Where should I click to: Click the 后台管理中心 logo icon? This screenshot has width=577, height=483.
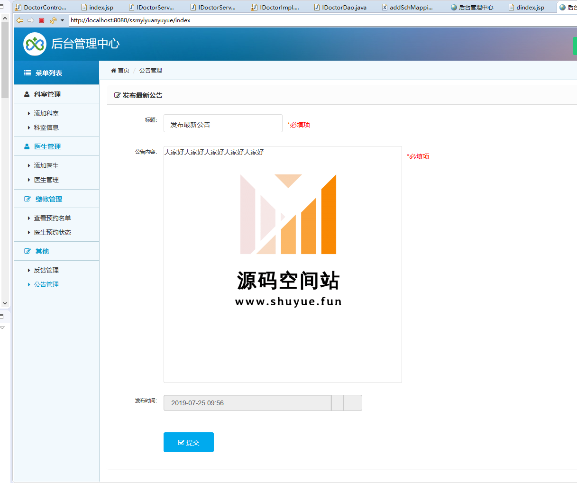pos(35,44)
